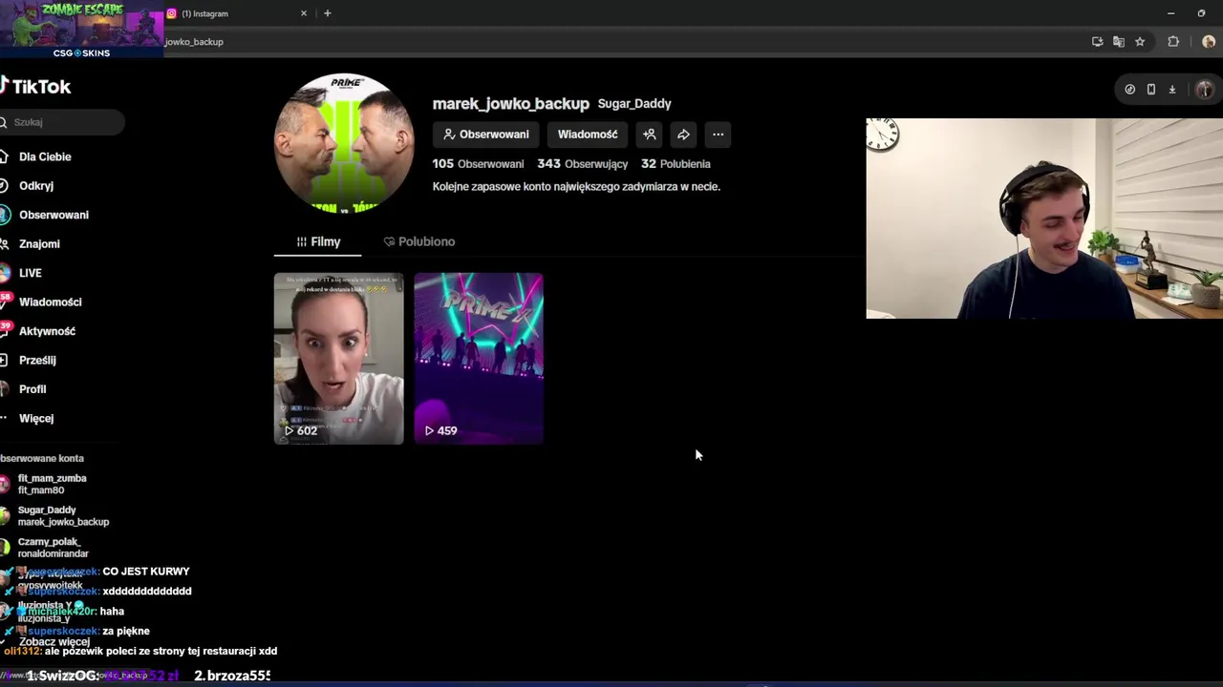Click the 32 Polubienia count
The height and width of the screenshot is (687, 1223).
point(676,164)
